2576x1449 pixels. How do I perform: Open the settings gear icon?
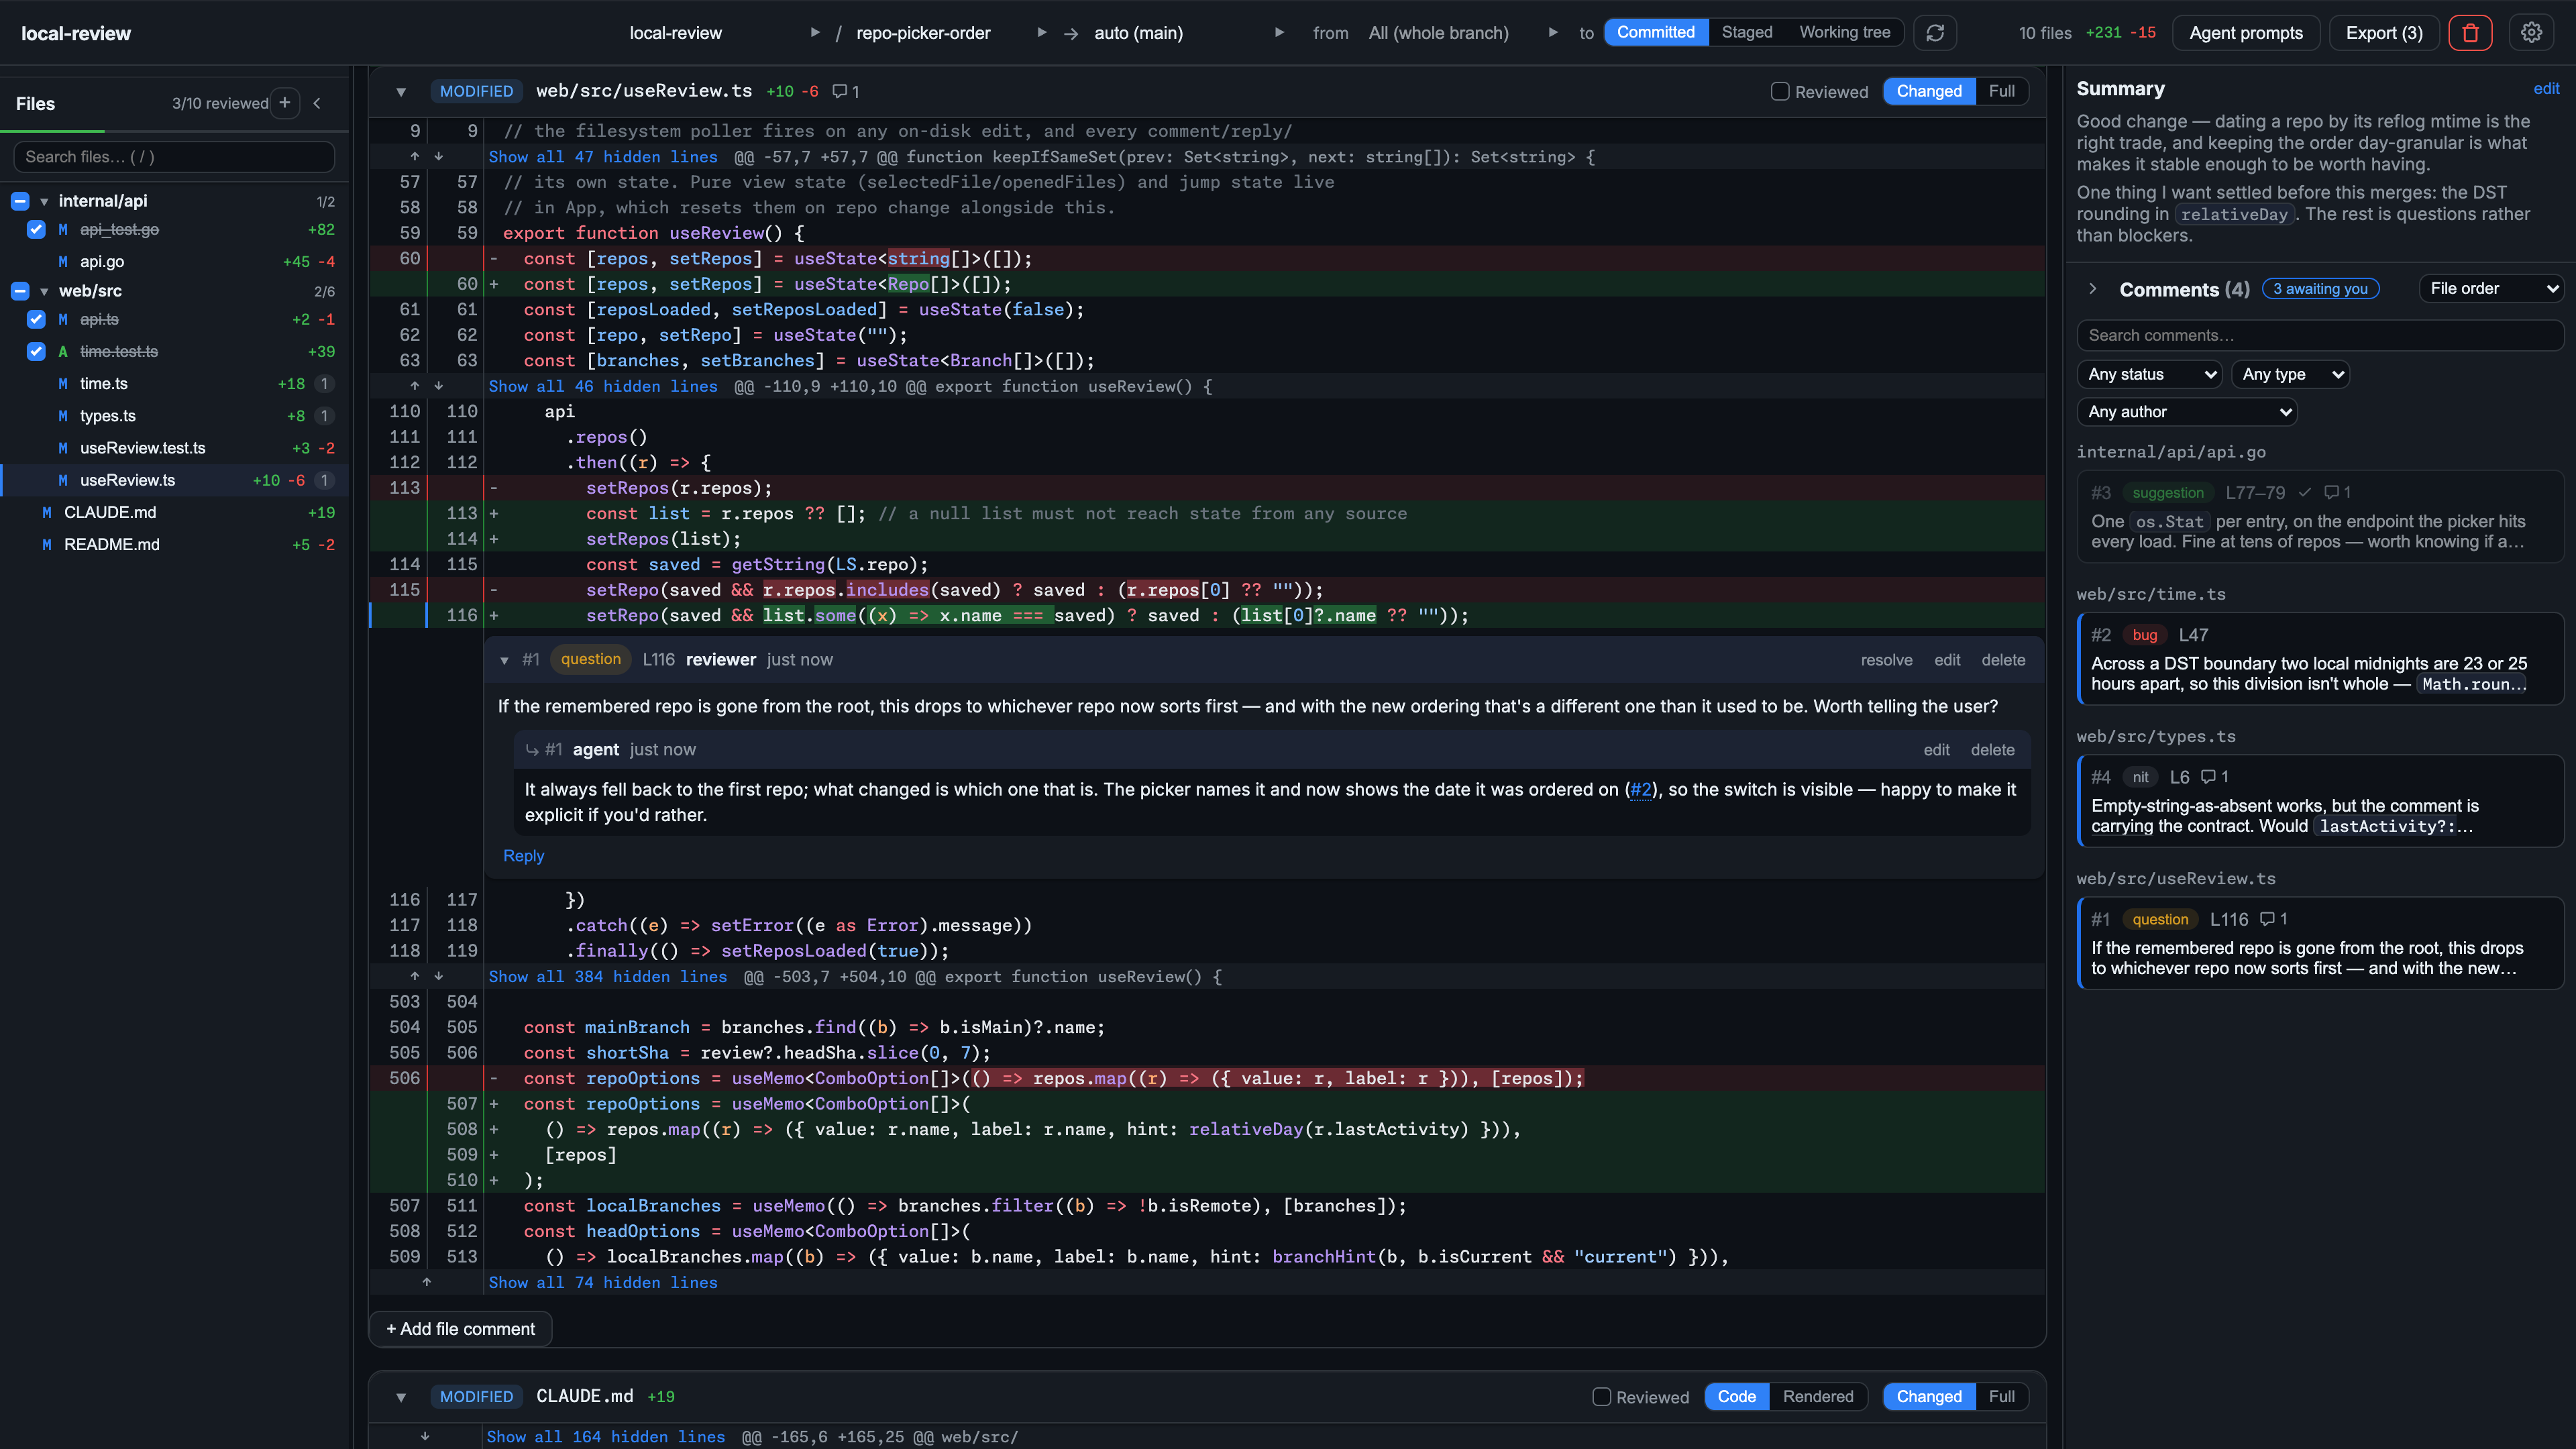click(2531, 33)
